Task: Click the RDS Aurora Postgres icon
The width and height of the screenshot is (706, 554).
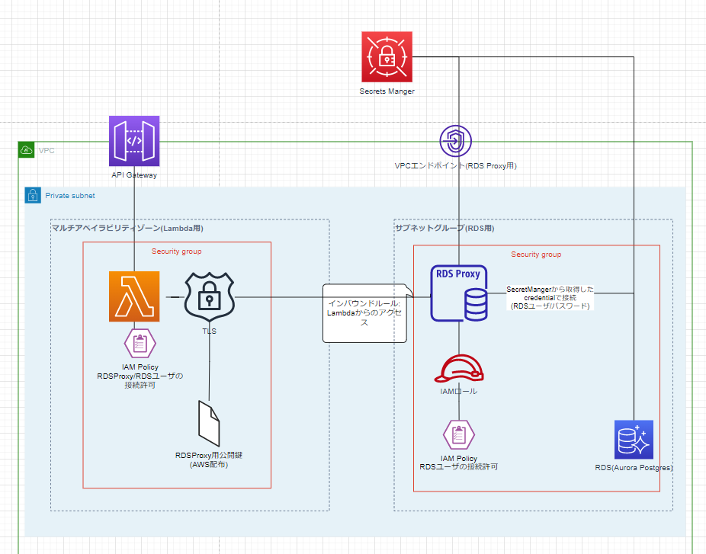Action: pyautogui.click(x=634, y=440)
